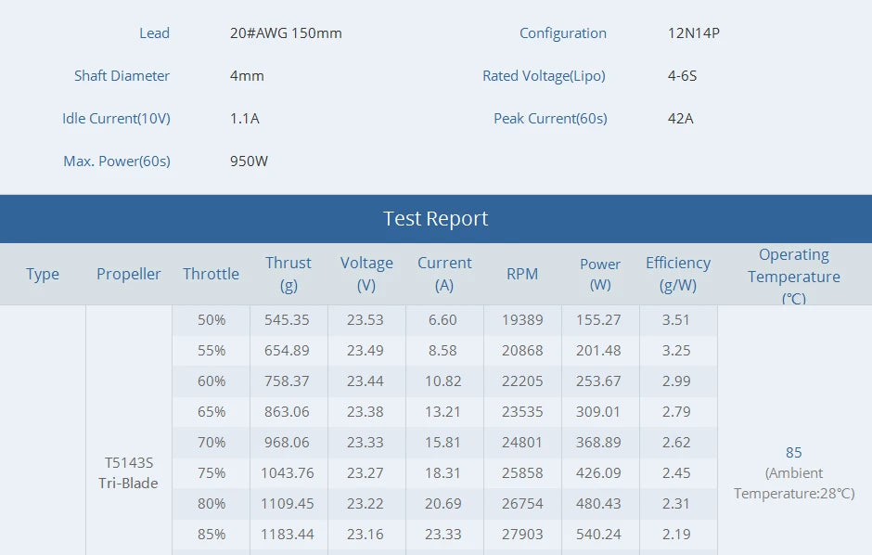
Task: Click the Voltage (V) column header
Action: coord(366,274)
